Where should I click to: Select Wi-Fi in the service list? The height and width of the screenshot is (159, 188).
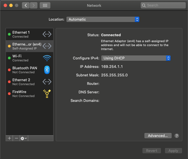[x=30, y=58]
